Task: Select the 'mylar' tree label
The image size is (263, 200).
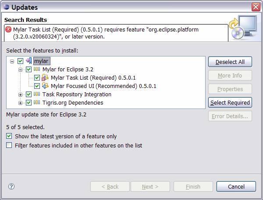Action: (x=42, y=61)
